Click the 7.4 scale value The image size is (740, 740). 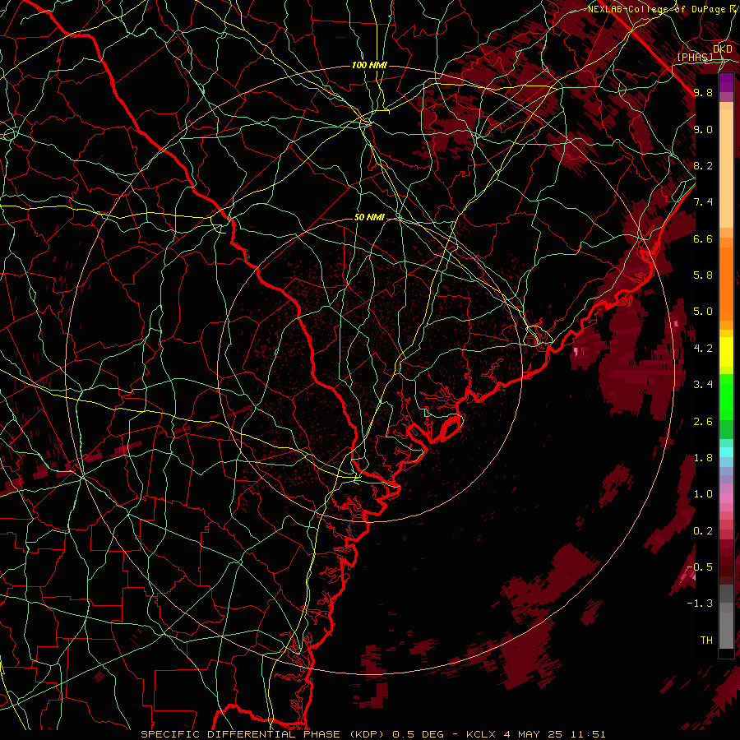[703, 202]
